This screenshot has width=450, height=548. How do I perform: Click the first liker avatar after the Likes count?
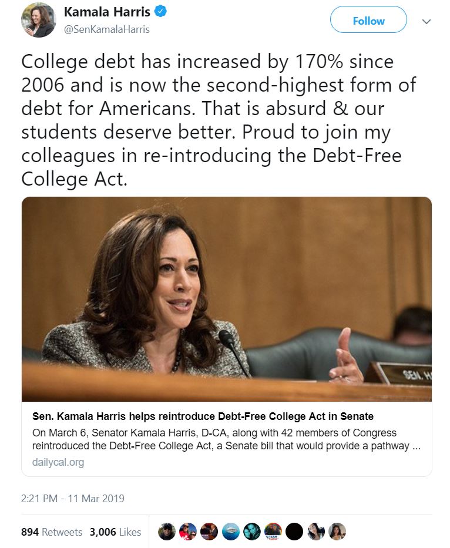point(167,532)
